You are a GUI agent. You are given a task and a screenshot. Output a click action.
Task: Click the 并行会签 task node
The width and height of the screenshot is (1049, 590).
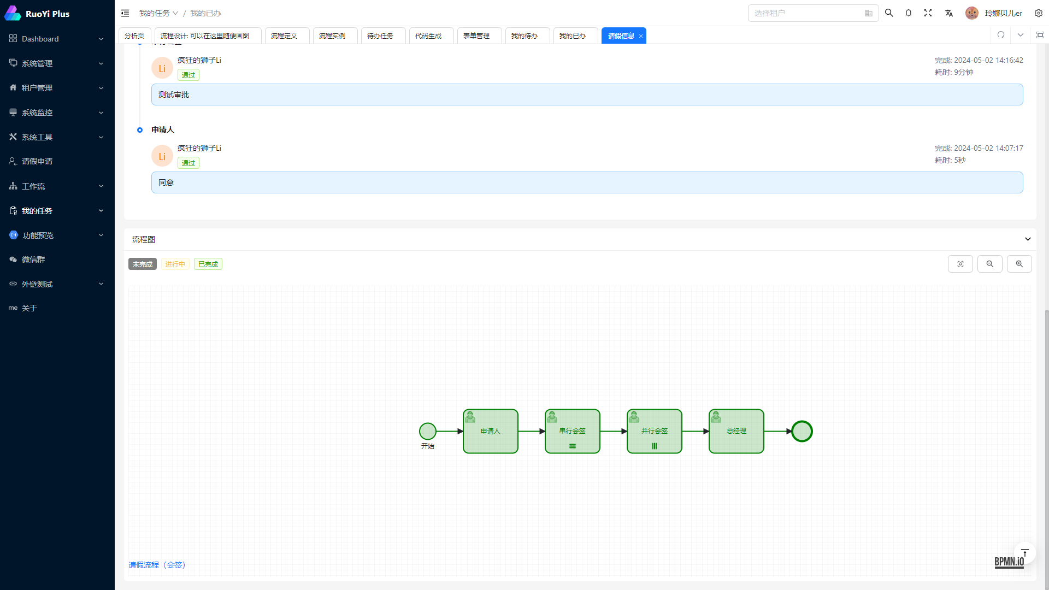pos(655,431)
